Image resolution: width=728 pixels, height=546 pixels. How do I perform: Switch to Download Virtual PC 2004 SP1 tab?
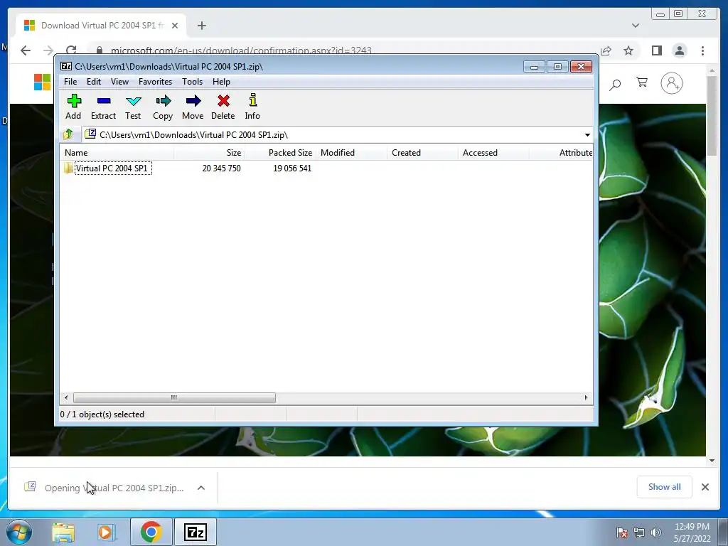[101, 26]
